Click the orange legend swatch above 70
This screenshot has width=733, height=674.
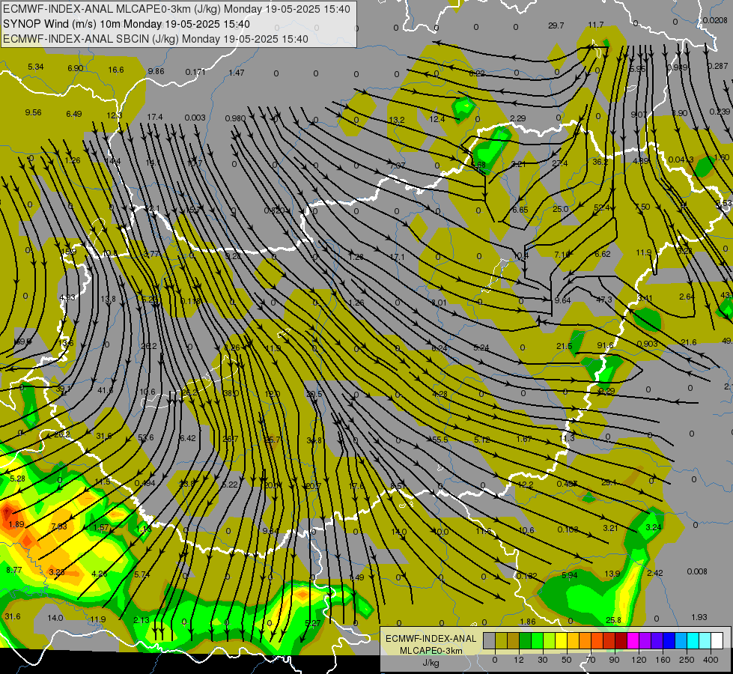point(586,641)
